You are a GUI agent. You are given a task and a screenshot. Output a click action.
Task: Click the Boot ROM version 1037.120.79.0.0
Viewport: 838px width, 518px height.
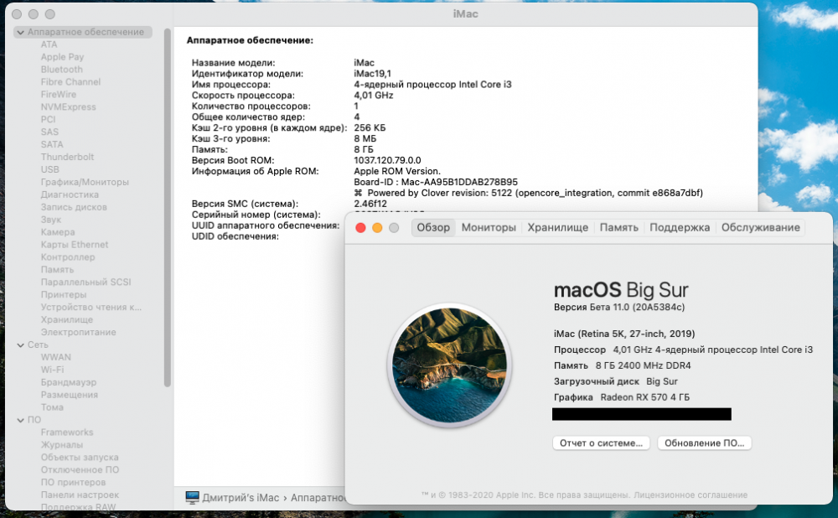point(387,160)
